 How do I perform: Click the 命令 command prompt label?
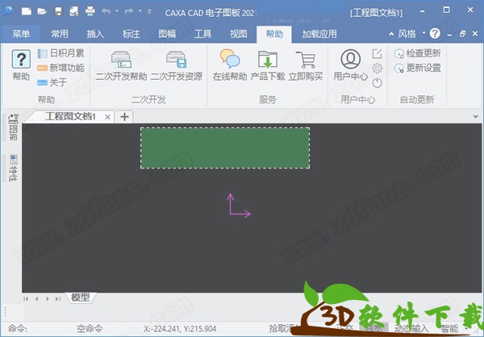(17, 329)
